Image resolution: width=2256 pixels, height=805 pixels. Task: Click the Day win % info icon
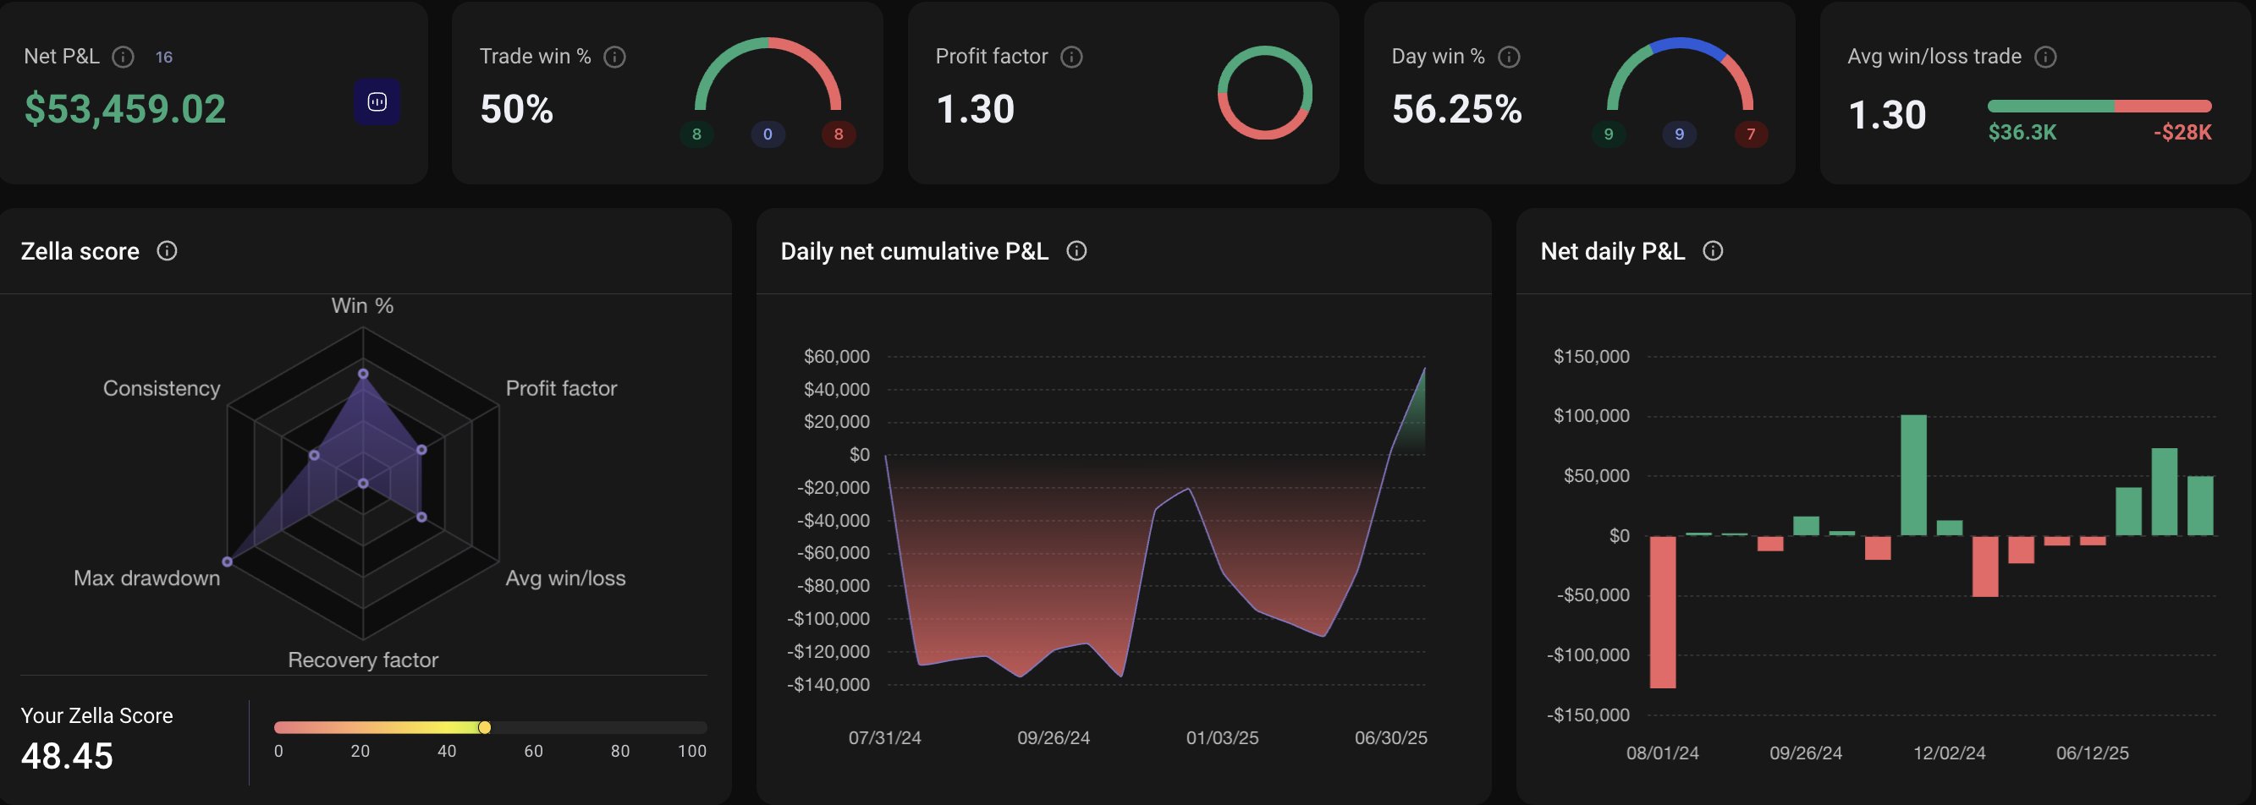pos(1508,57)
